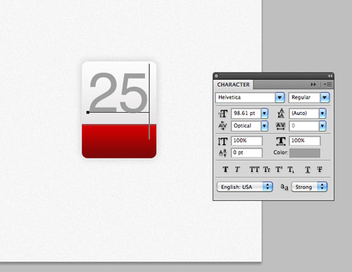Toggle Faux Italic style

click(237, 169)
